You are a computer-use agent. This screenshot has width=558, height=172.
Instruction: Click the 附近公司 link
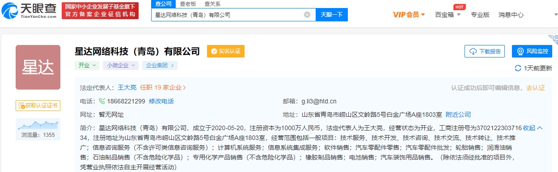pos(458,115)
